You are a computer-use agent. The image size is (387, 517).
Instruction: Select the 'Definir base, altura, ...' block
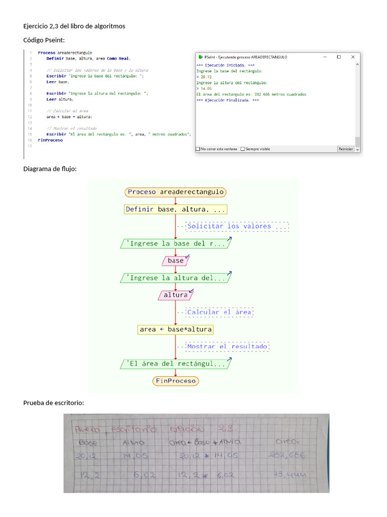click(x=175, y=209)
